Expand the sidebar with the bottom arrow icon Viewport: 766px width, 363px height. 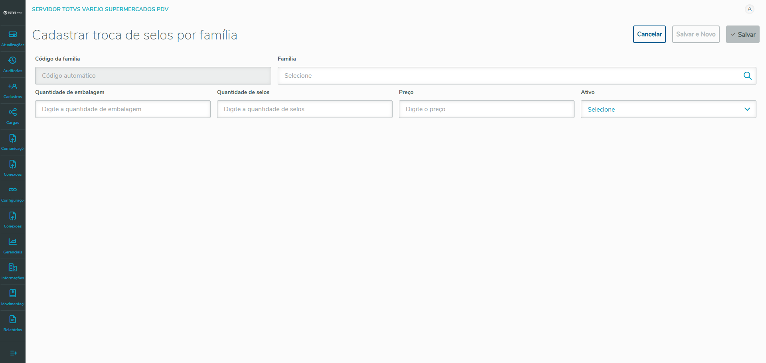13,353
